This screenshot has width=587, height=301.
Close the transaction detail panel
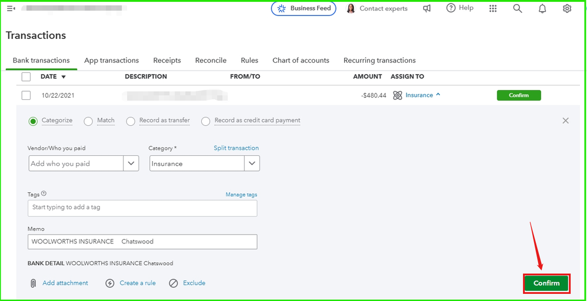click(x=565, y=121)
